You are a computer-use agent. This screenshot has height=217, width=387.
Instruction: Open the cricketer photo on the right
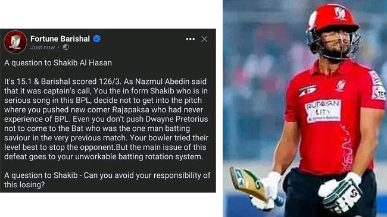[x=305, y=108]
